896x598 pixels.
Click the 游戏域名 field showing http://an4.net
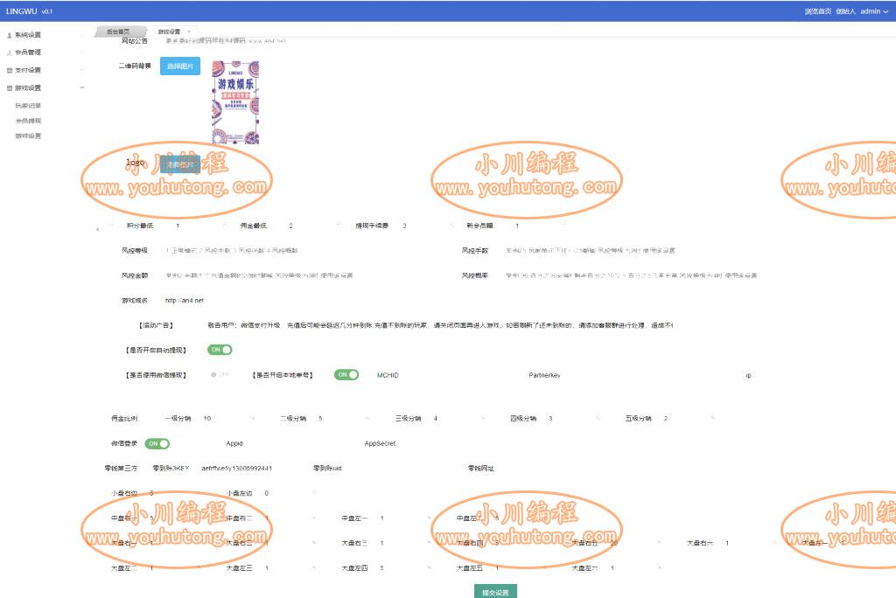303,301
